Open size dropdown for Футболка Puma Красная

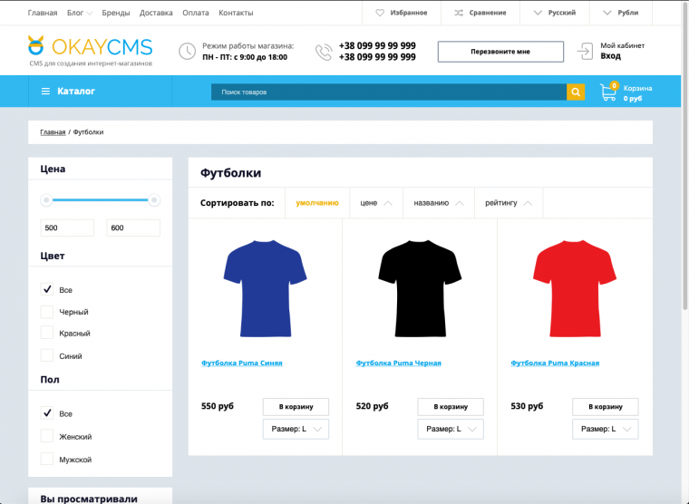[x=605, y=430]
